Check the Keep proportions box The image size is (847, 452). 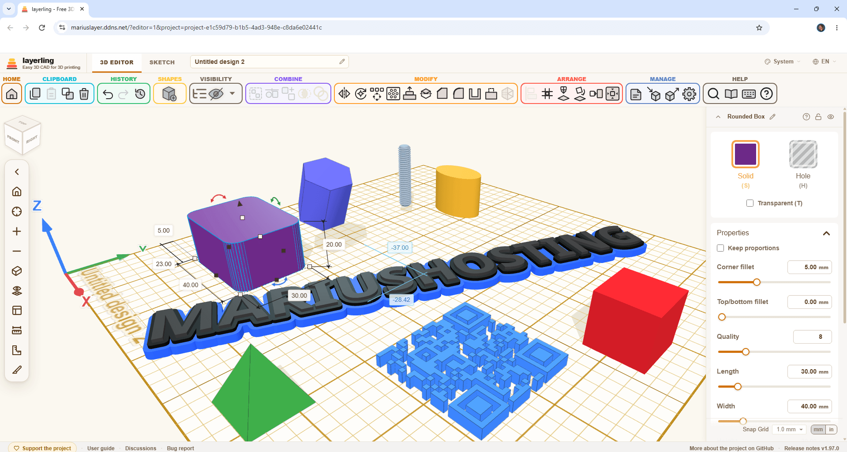click(720, 248)
